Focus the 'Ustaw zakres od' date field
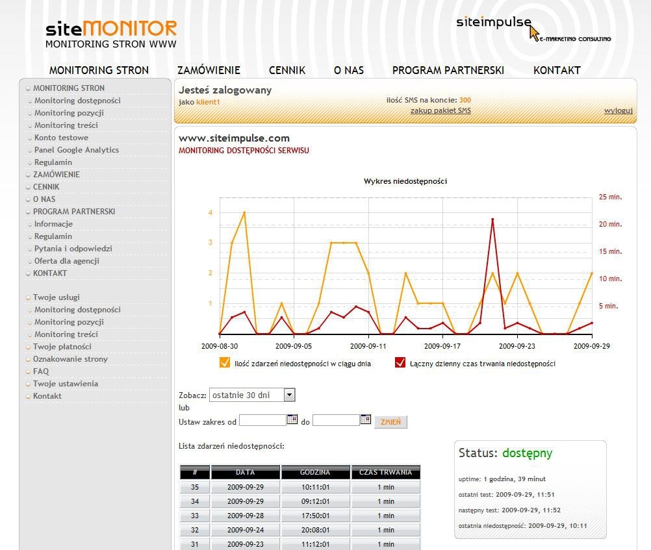Screen dimensions: 651x550 263,421
